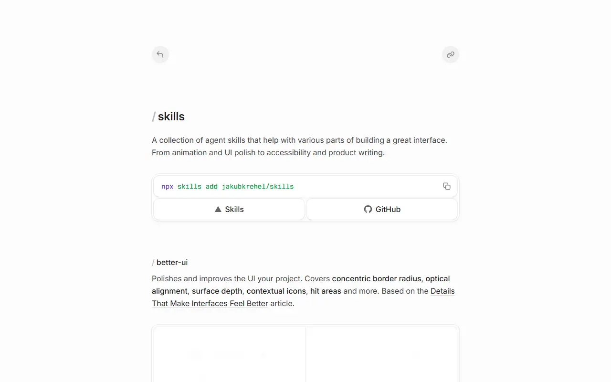Open the right better-ui preview panel
Viewport: 611px width, 382px height.
coord(381,354)
